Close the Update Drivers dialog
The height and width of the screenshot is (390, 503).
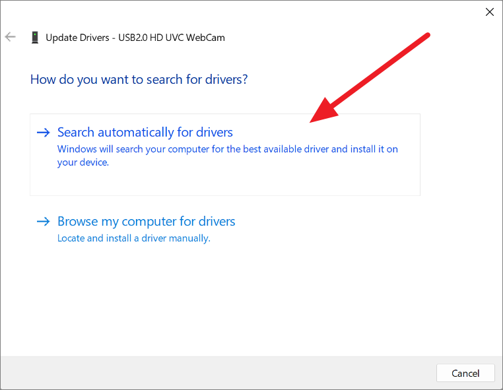(x=490, y=12)
